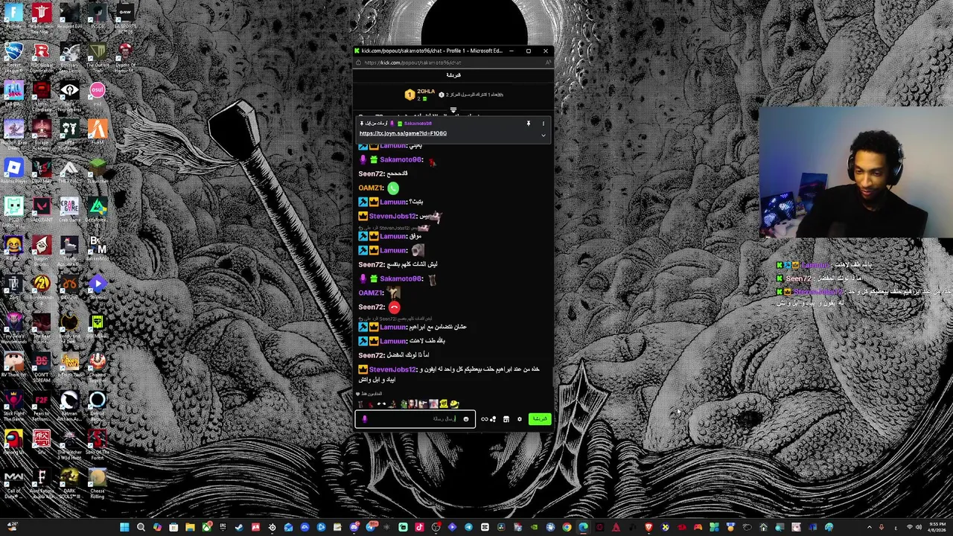Image resolution: width=953 pixels, height=536 pixels.
Task: Click Sakamoto96 username in pinned message
Action: click(418, 124)
